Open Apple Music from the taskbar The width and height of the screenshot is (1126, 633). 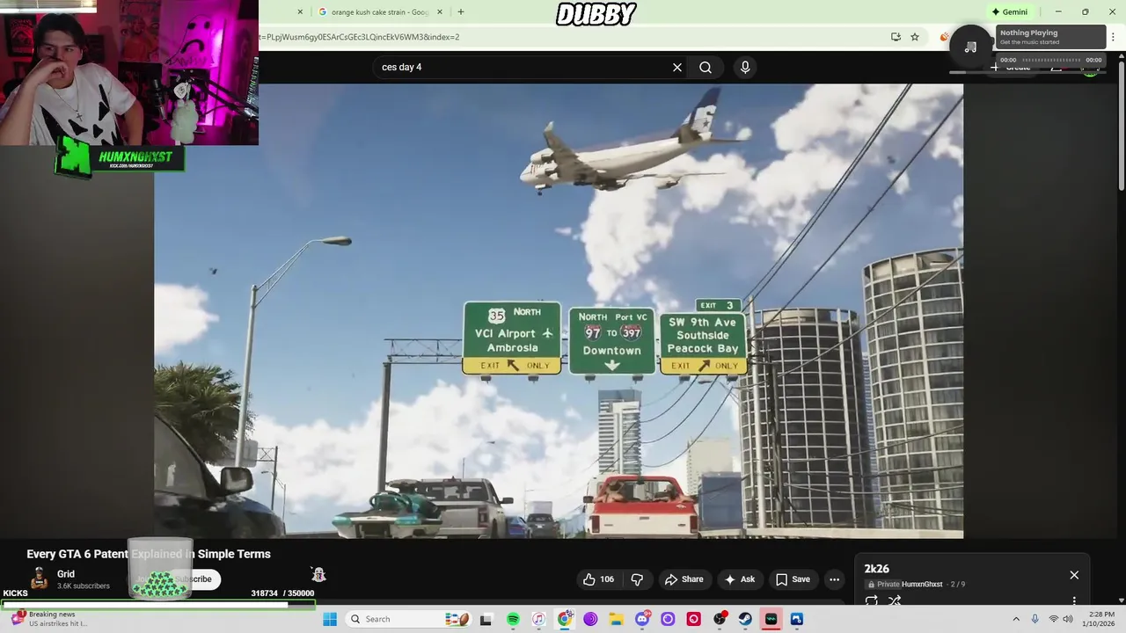pos(538,619)
